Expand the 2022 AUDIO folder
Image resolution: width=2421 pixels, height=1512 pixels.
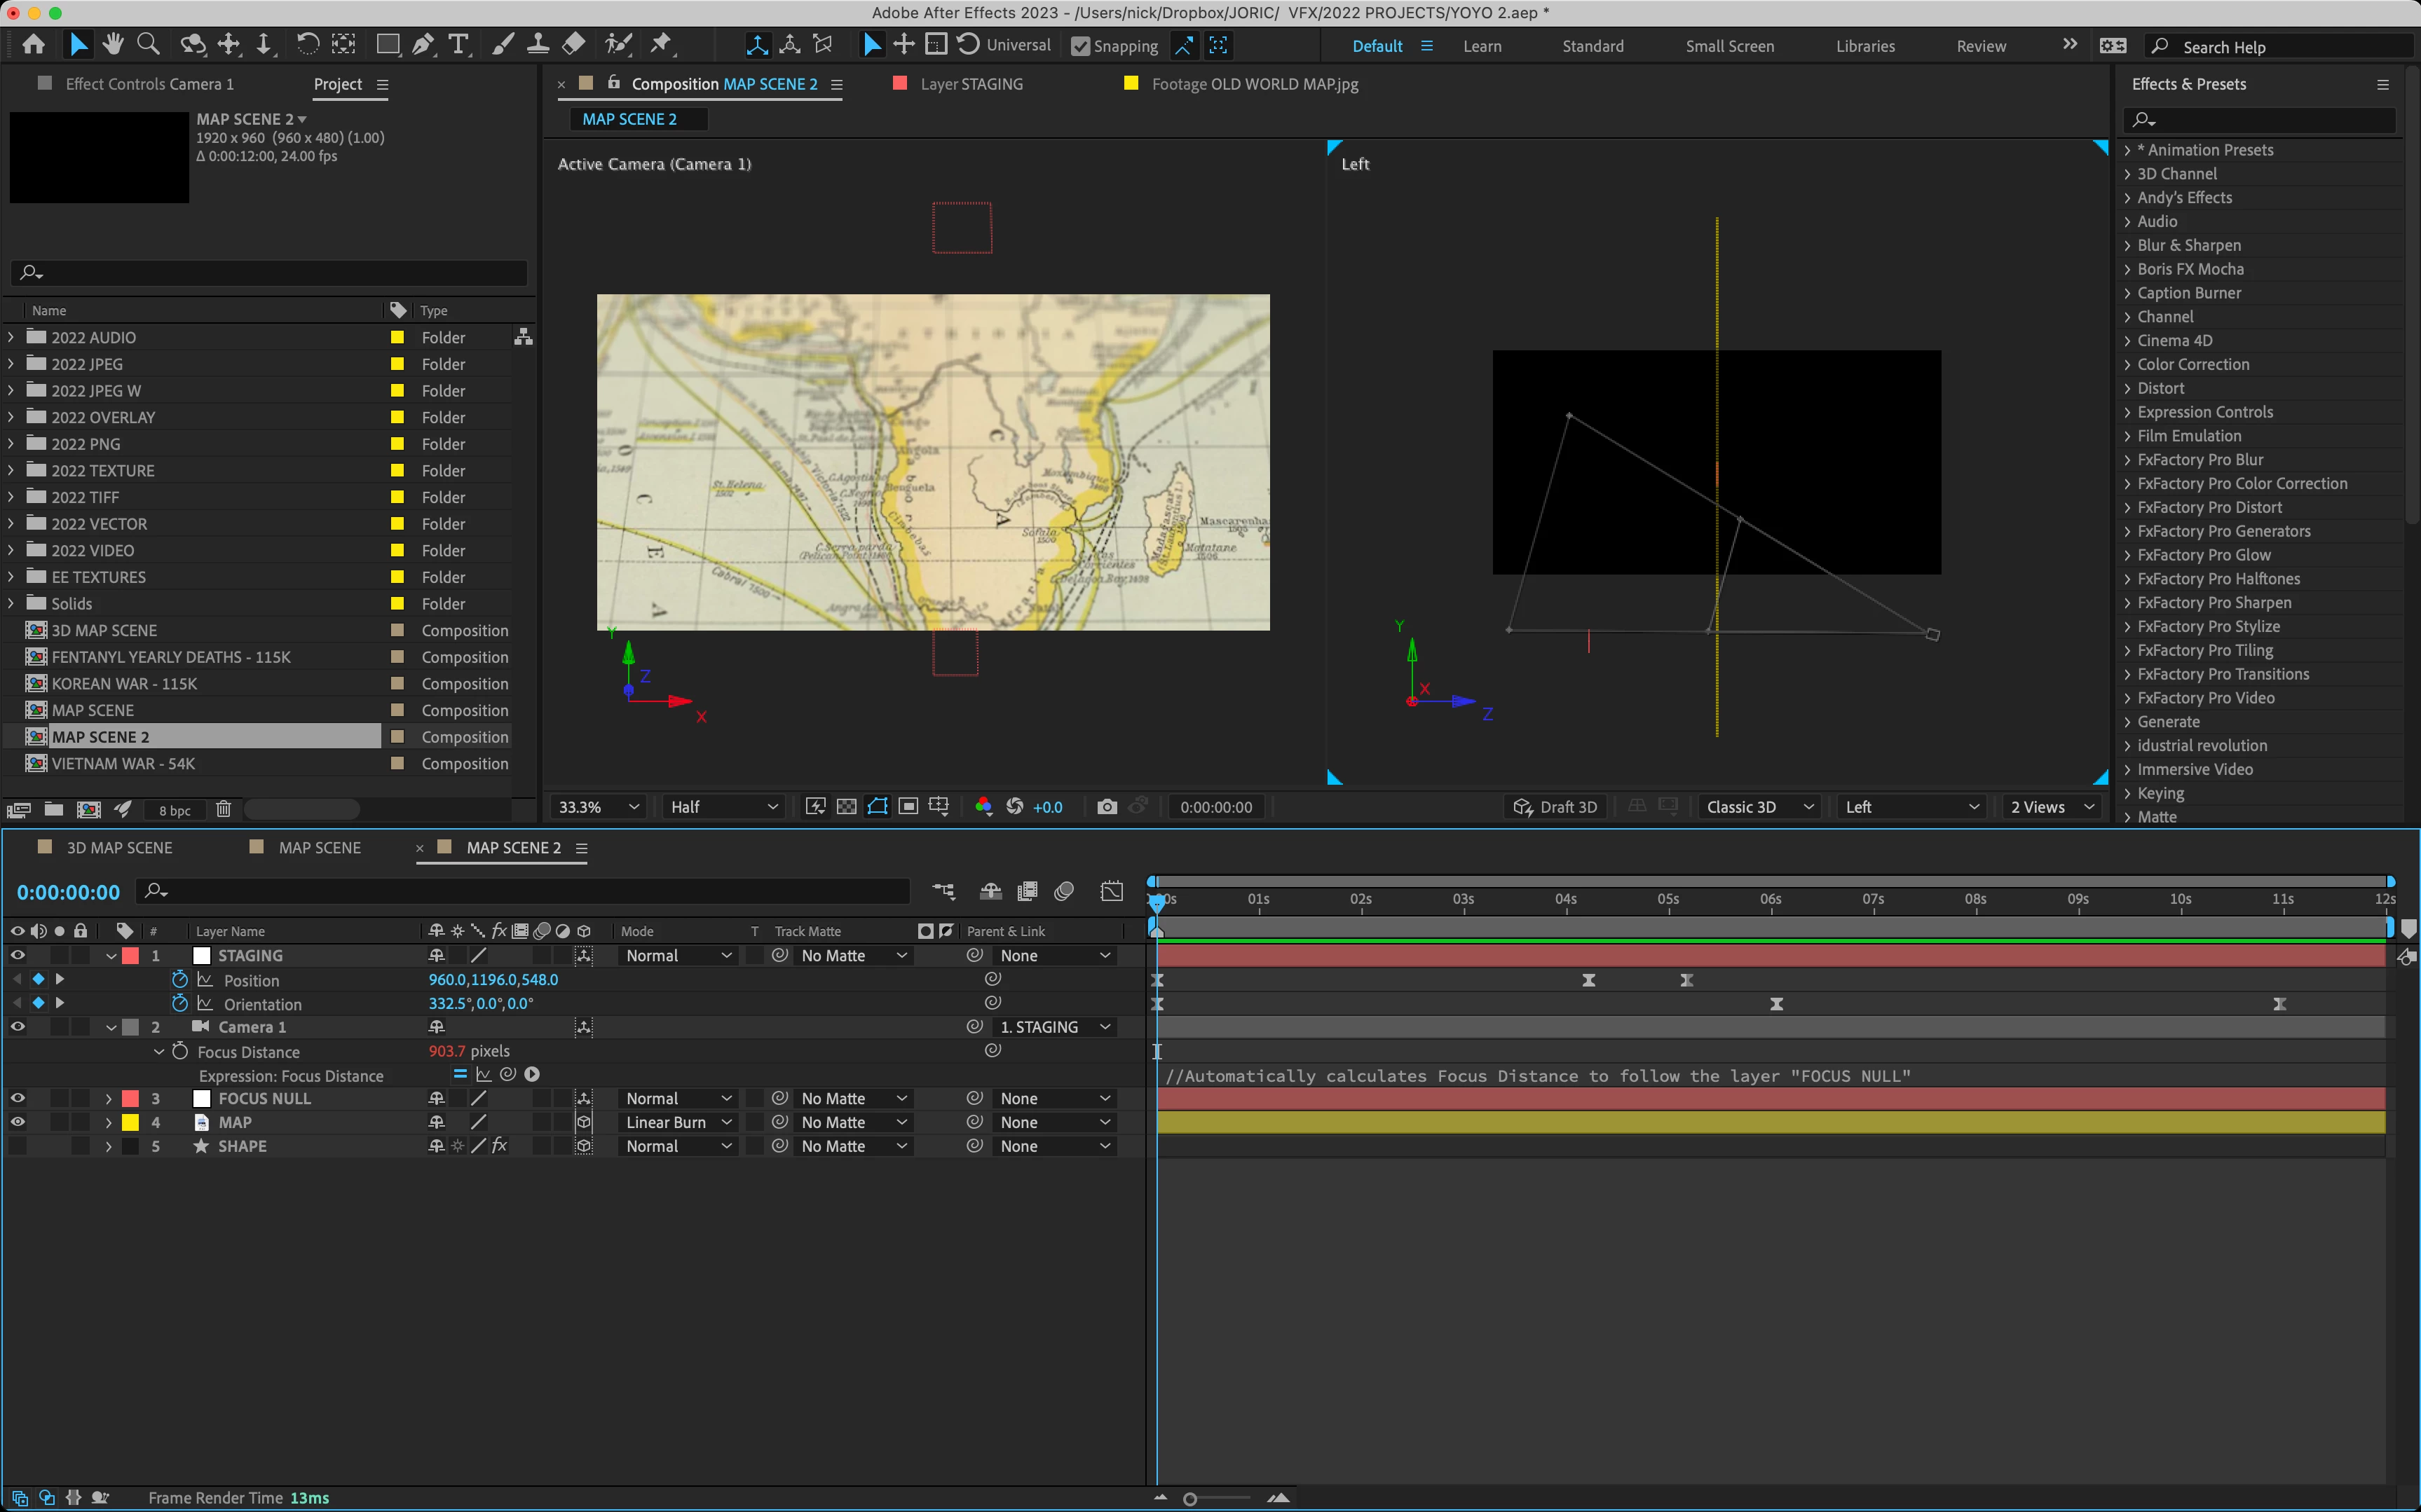pyautogui.click(x=11, y=338)
